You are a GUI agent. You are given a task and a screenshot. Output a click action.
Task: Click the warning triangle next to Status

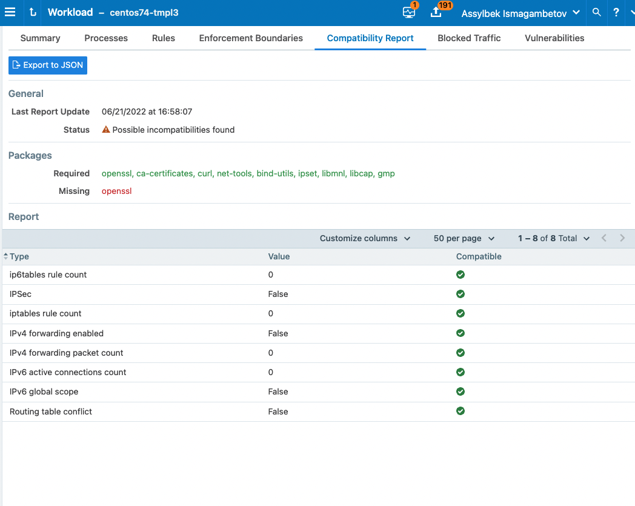click(x=105, y=129)
